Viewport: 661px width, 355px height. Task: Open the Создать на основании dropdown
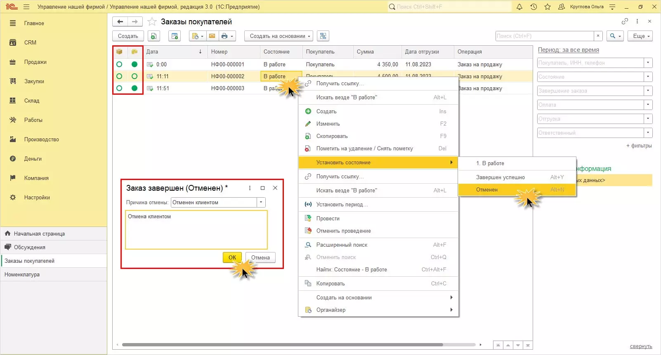click(279, 36)
